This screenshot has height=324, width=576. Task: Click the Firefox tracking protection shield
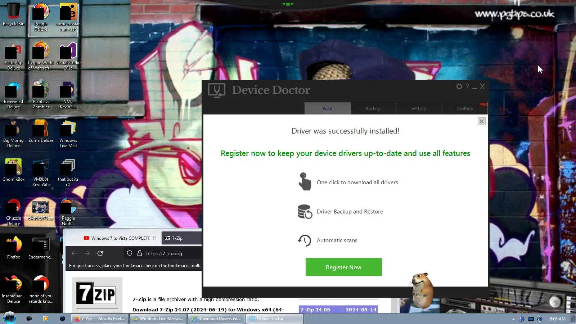130,253
